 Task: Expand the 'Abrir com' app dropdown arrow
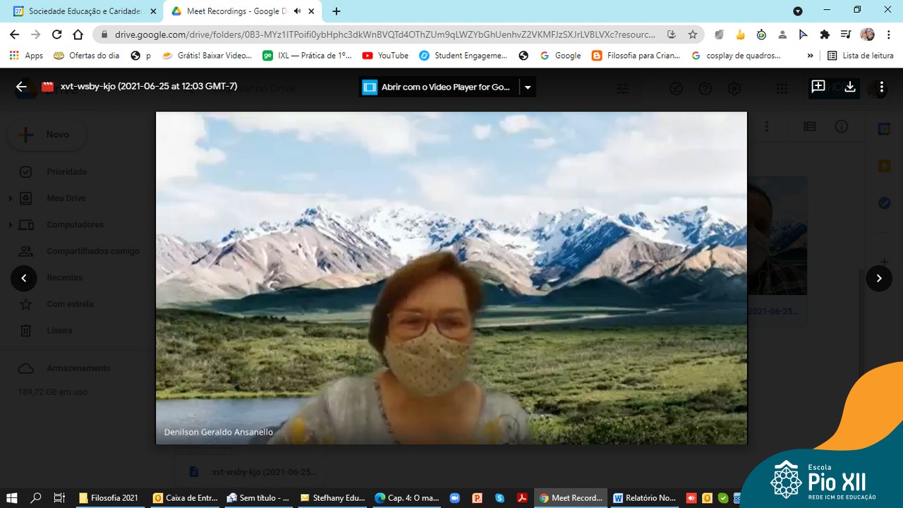[x=528, y=87]
